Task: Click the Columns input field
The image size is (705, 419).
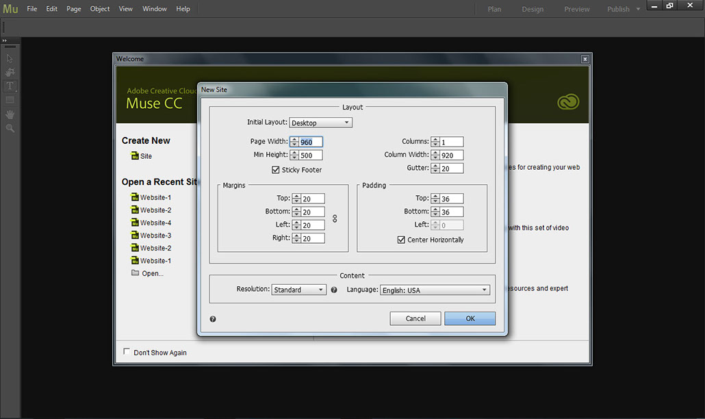Action: 452,142
